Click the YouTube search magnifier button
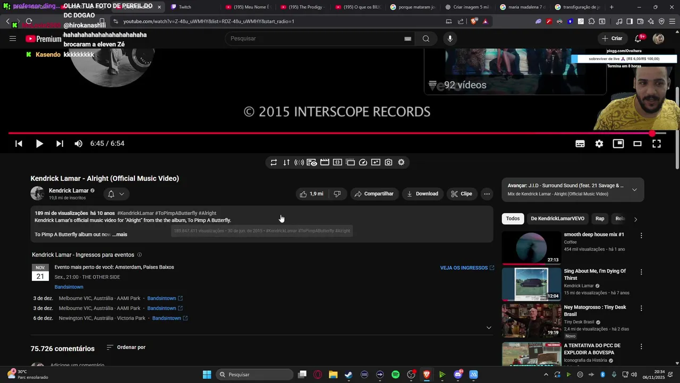 coord(426,38)
